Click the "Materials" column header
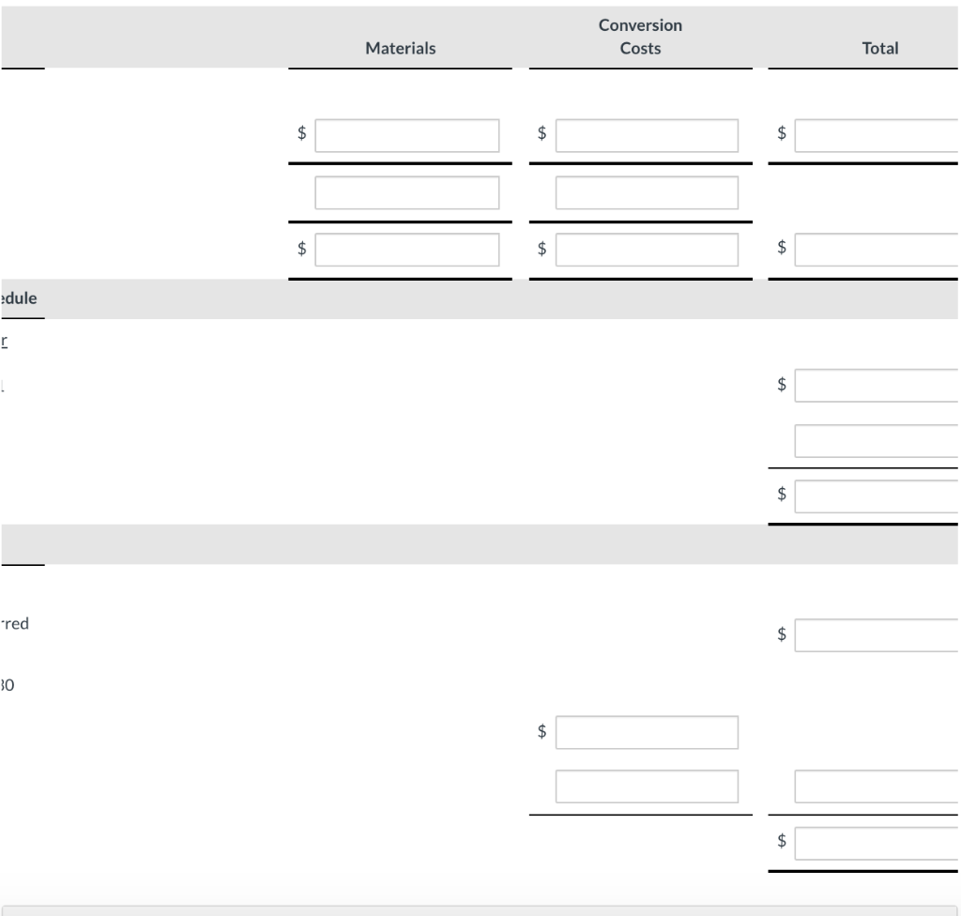 click(400, 49)
